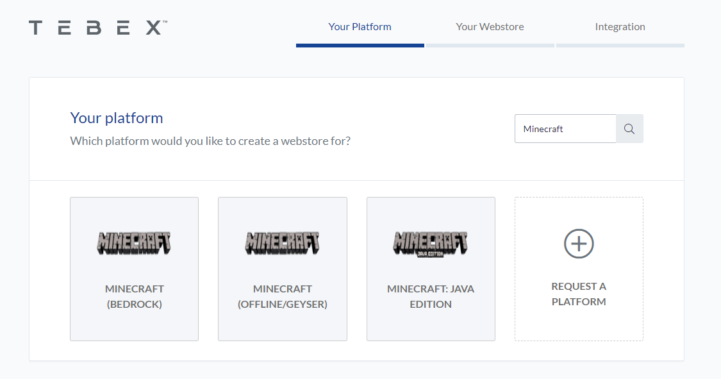721x379 pixels.
Task: Click the 'Which platform would you like' subtitle
Action: click(210, 140)
